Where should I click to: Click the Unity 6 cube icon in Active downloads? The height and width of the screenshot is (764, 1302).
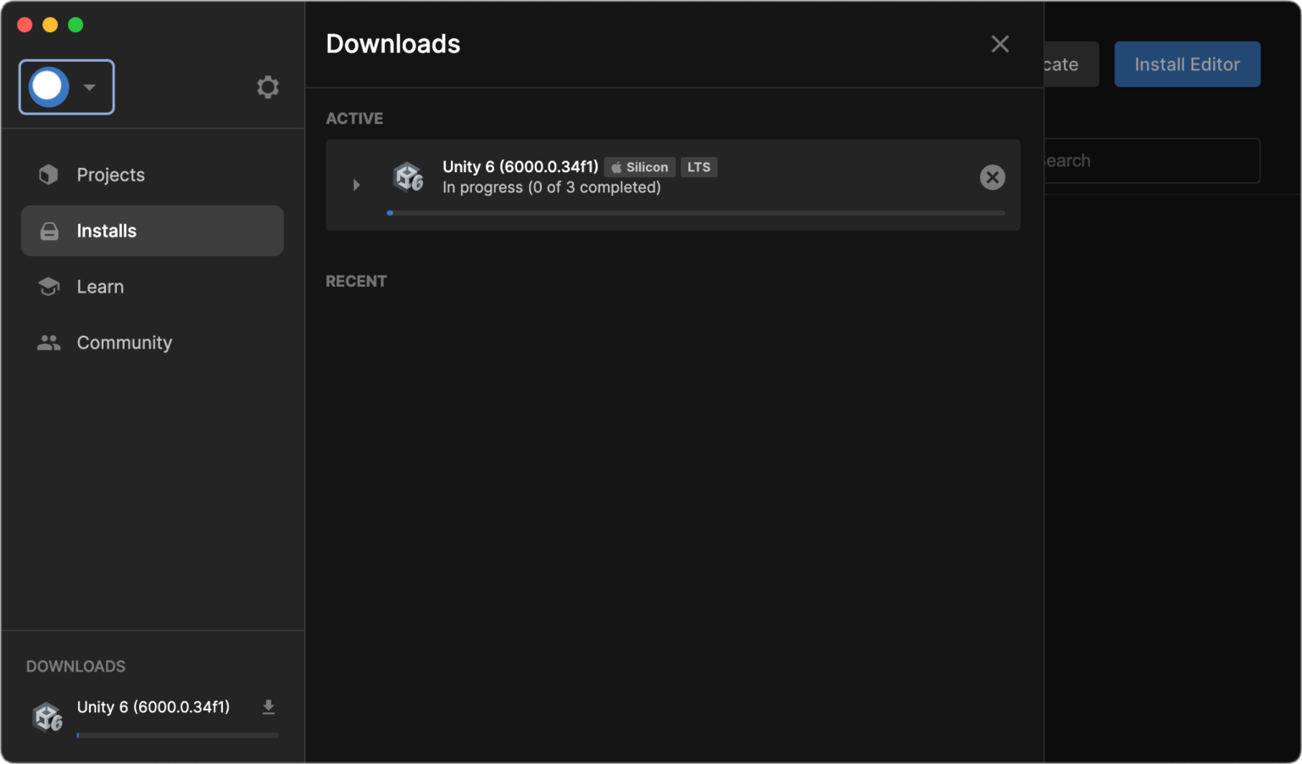408,177
